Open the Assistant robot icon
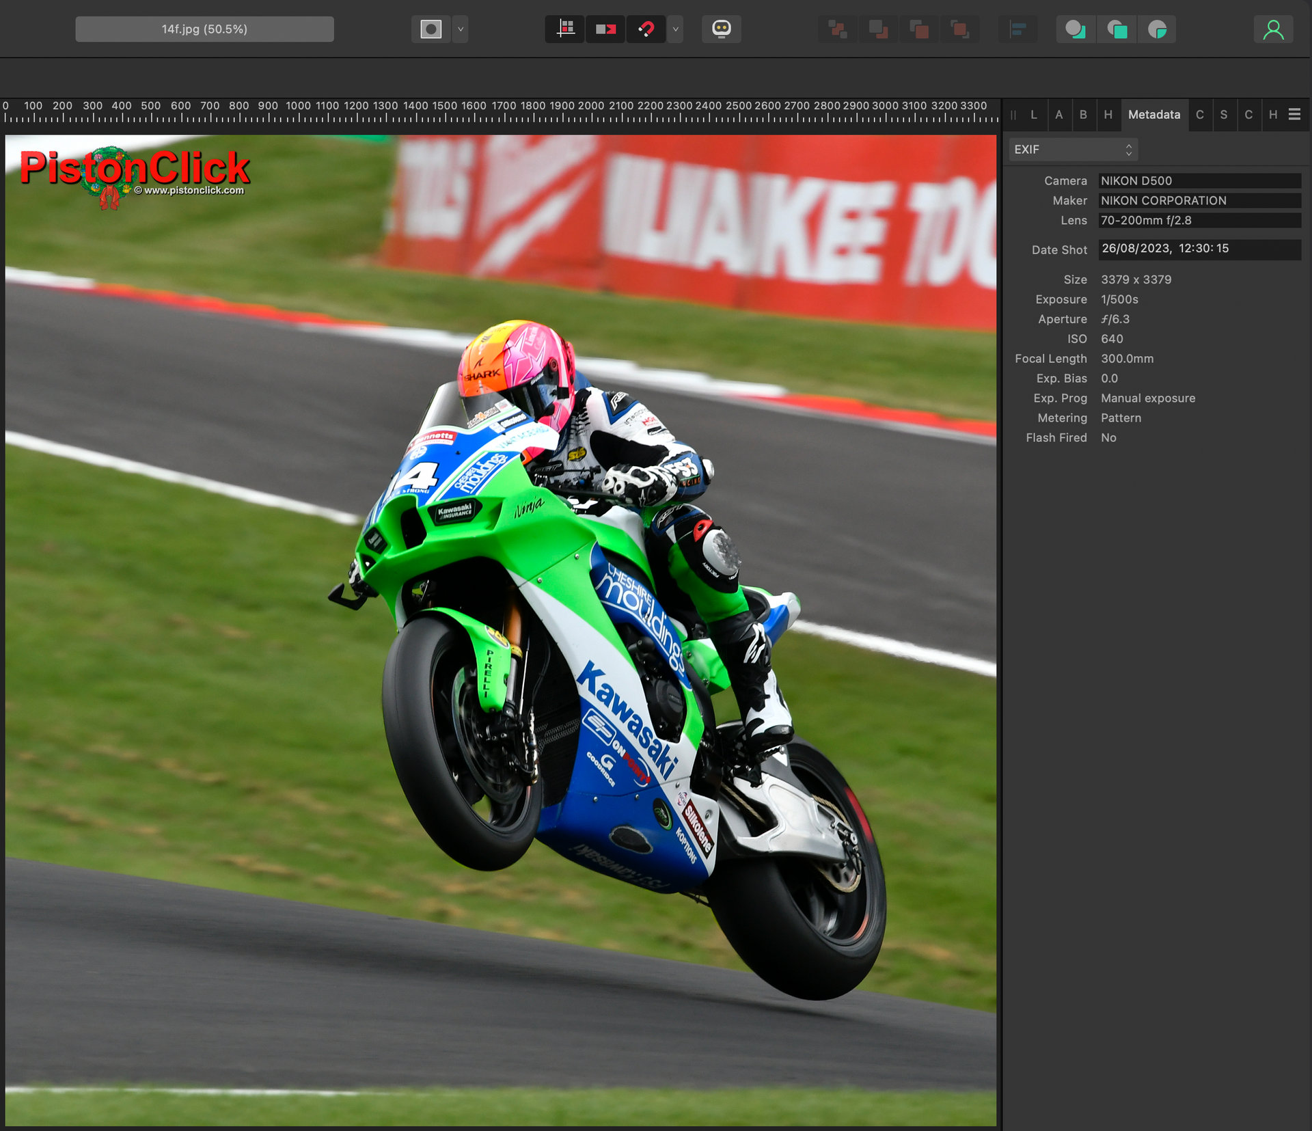 (x=722, y=29)
